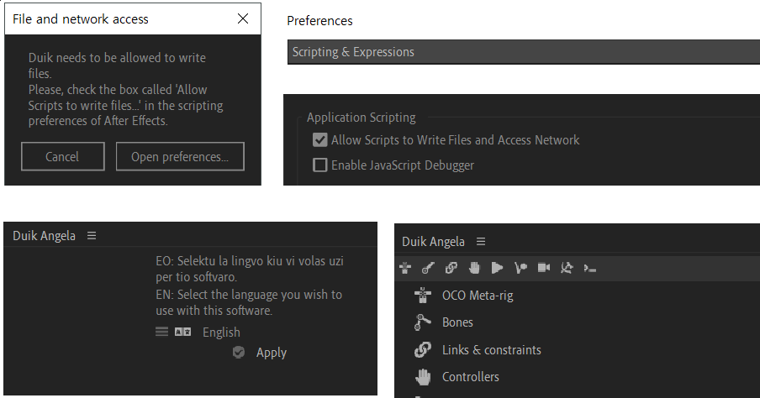
Task: Open the Links & constraints list entry
Action: (x=478, y=349)
